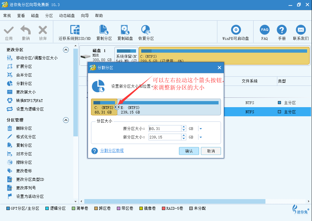Select Extend Partition (扩展分区) in the sidebar

tap(24, 66)
